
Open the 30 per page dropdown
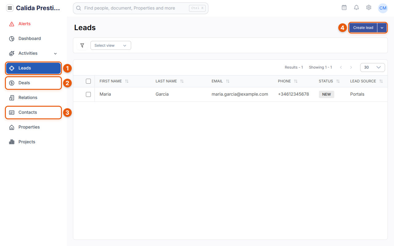click(372, 67)
